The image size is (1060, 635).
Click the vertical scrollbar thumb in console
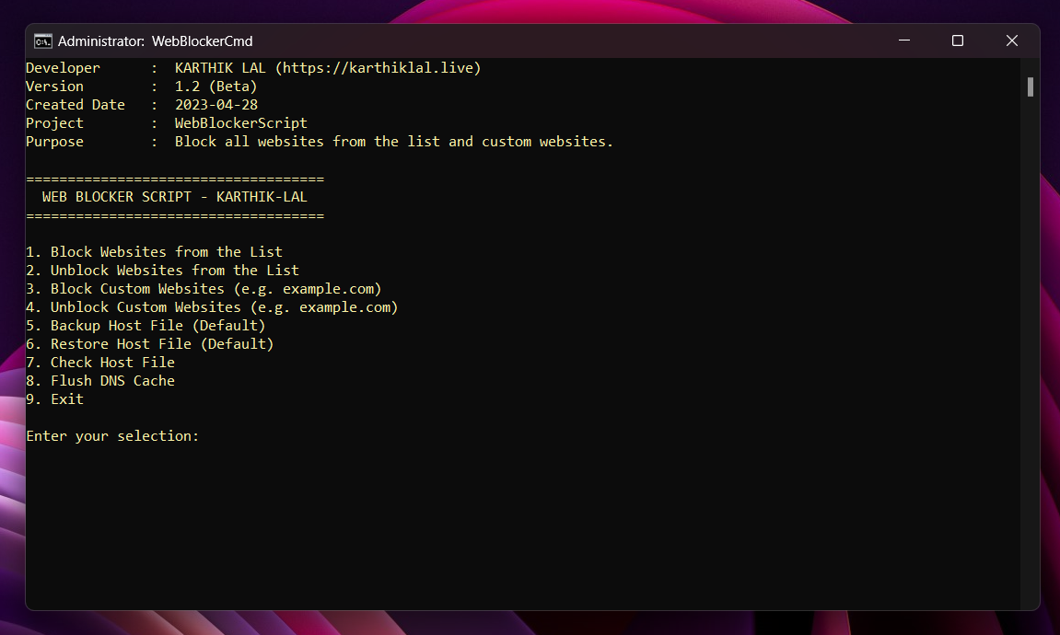coord(1031,87)
